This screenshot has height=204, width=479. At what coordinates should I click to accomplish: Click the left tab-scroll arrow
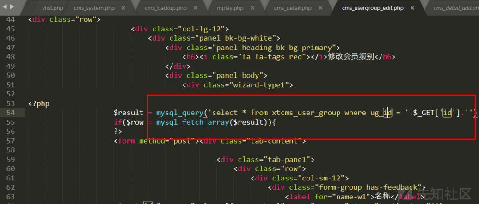click(5, 6)
